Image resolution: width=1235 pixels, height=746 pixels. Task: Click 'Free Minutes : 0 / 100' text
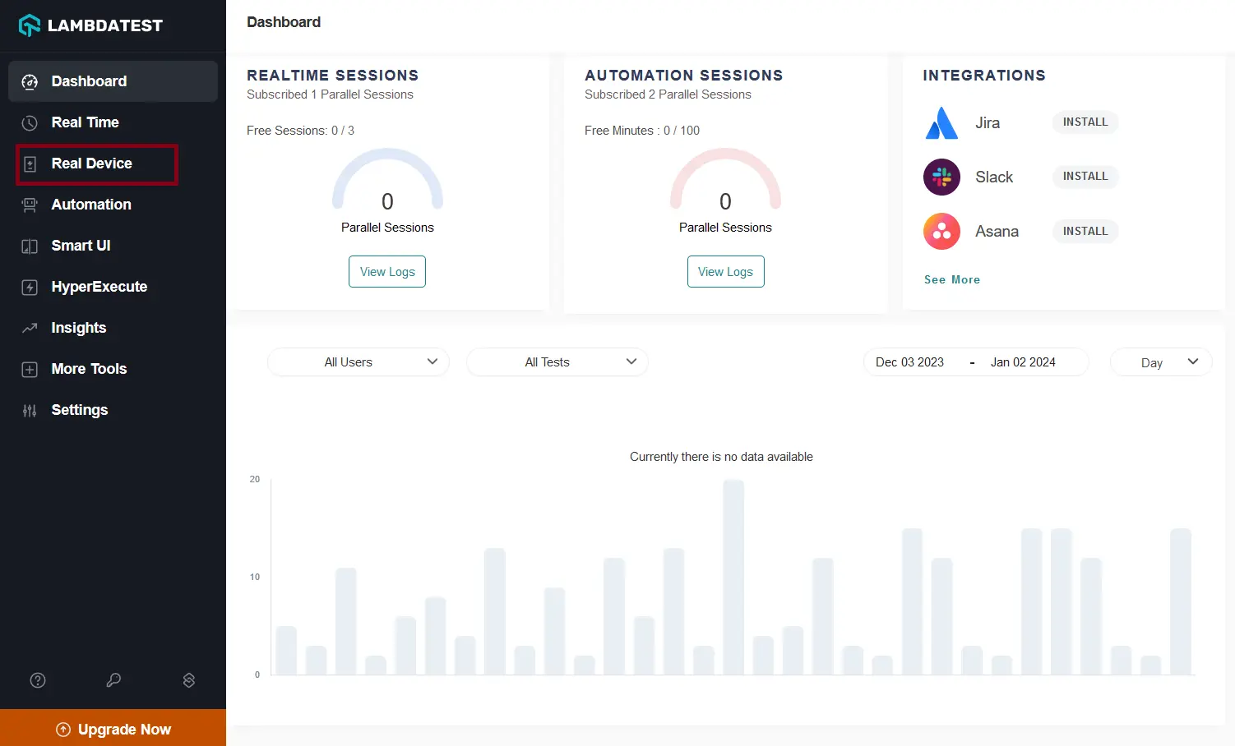point(642,131)
